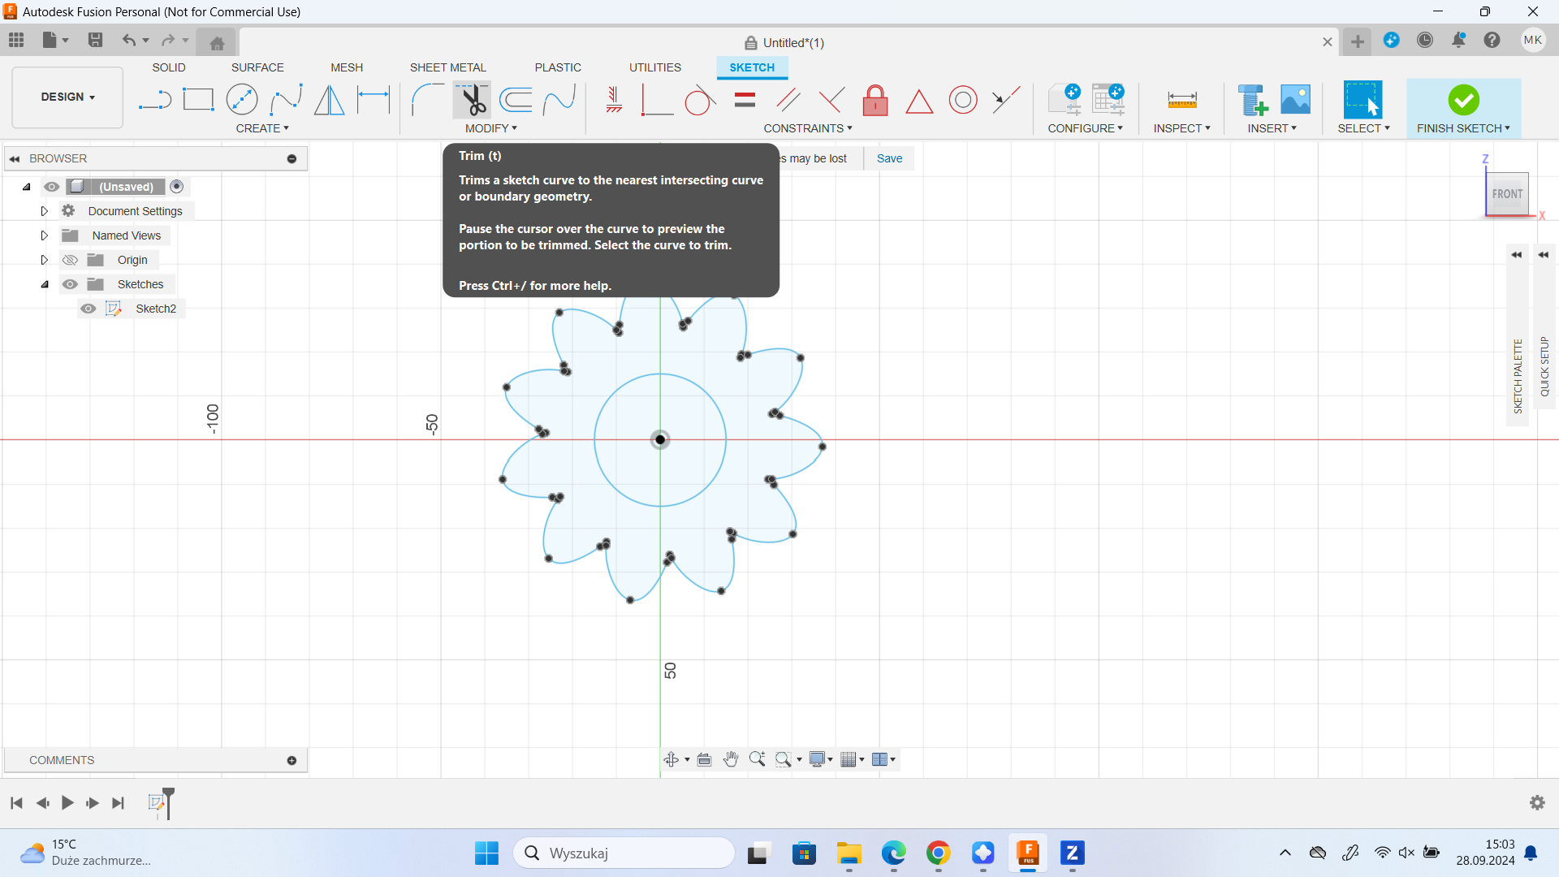1559x877 pixels.
Task: Apply the Equal constraint
Action: tap(745, 101)
